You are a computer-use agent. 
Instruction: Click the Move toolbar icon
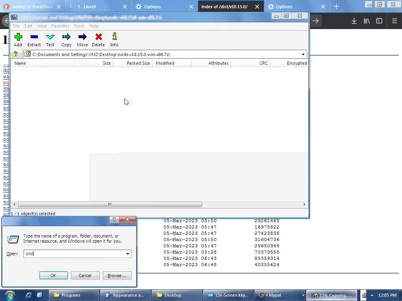click(x=82, y=40)
